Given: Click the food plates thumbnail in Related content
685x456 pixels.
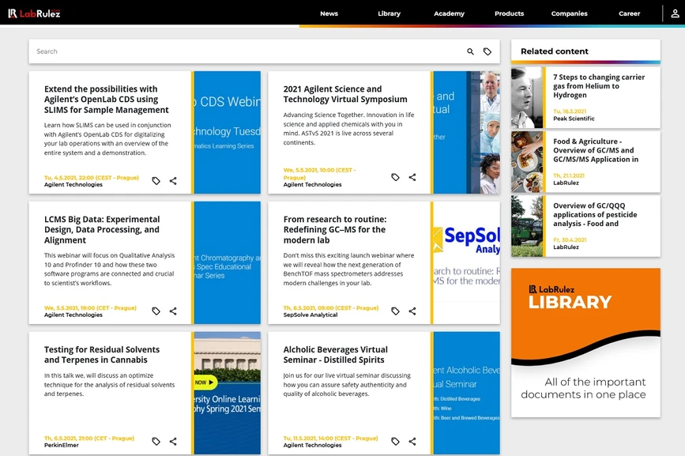Looking at the screenshot, I should click(x=527, y=161).
